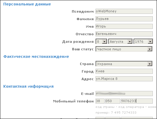This screenshot has height=119, width=157.
Task: Open the birth year dropdown showing 1976
Action: (143, 42)
